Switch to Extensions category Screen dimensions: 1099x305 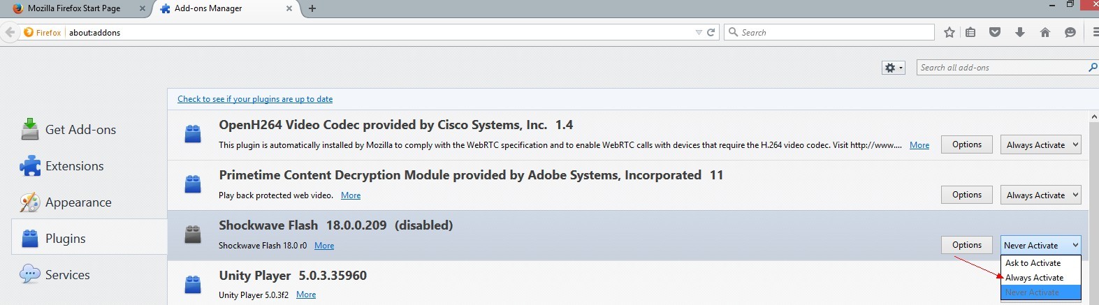(x=74, y=166)
